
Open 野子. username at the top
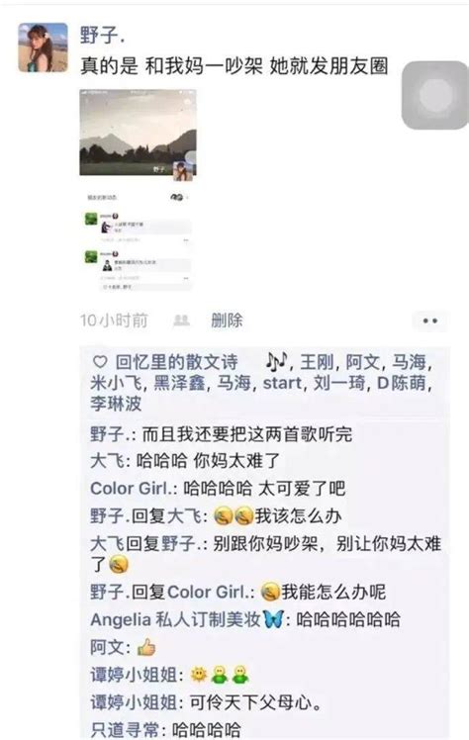click(x=102, y=36)
